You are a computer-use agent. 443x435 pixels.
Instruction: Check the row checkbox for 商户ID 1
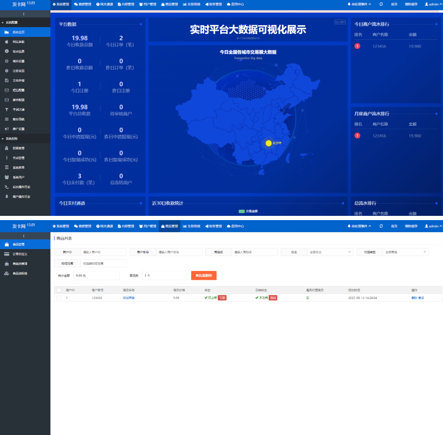point(59,298)
